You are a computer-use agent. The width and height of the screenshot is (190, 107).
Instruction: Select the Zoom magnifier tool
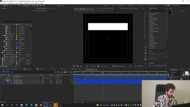click(x=7, y=6)
